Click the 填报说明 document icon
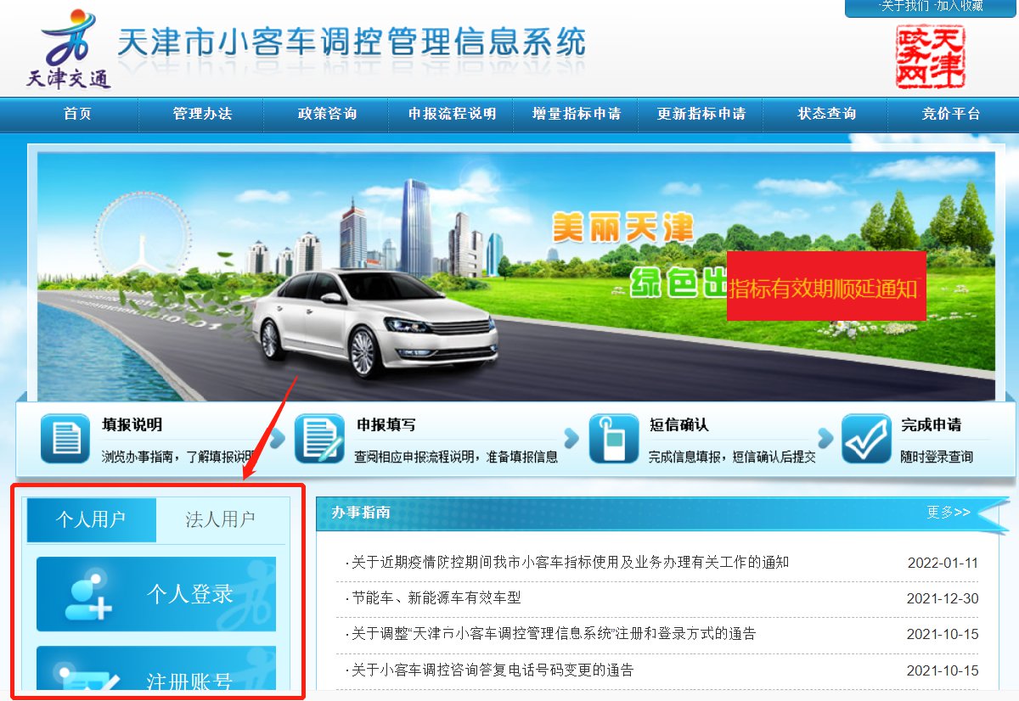This screenshot has height=701, width=1019. click(x=65, y=439)
